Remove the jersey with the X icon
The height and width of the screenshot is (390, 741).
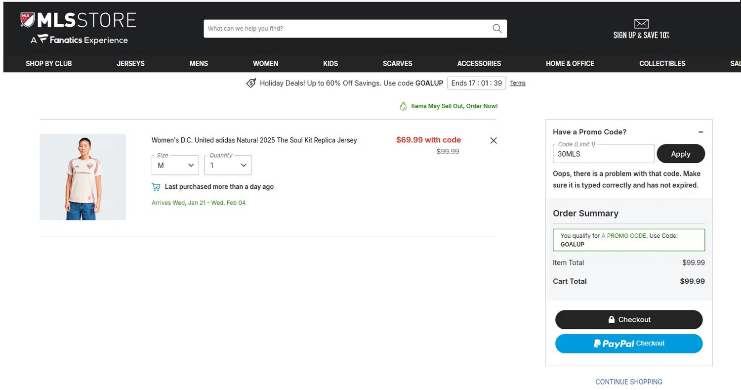[x=493, y=140]
